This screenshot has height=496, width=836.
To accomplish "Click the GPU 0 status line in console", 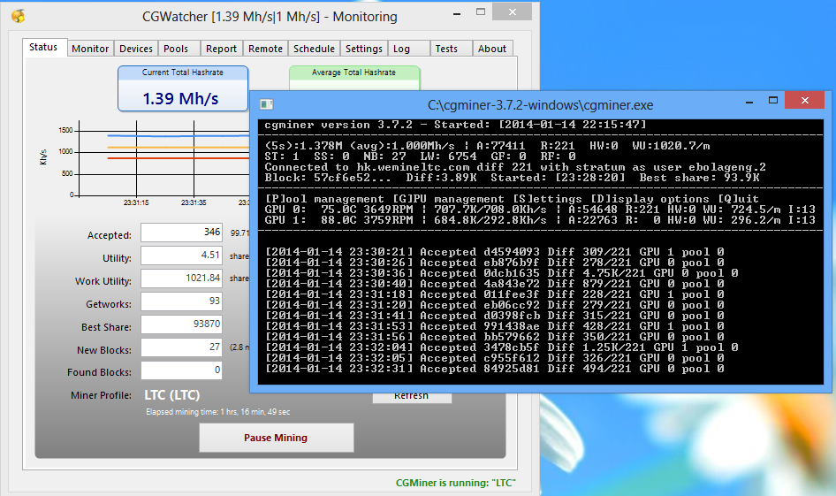I will (x=540, y=210).
